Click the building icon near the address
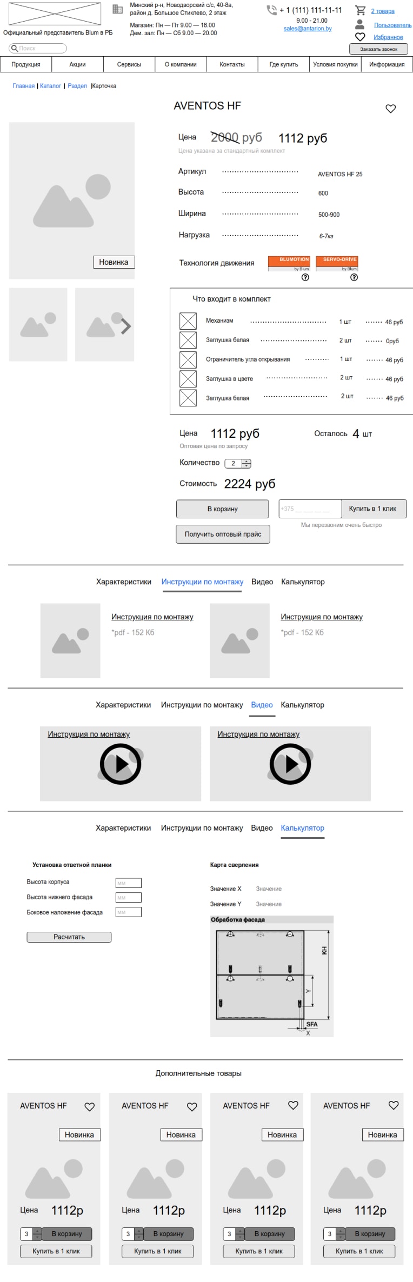The width and height of the screenshot is (413, 1282). pos(117,9)
